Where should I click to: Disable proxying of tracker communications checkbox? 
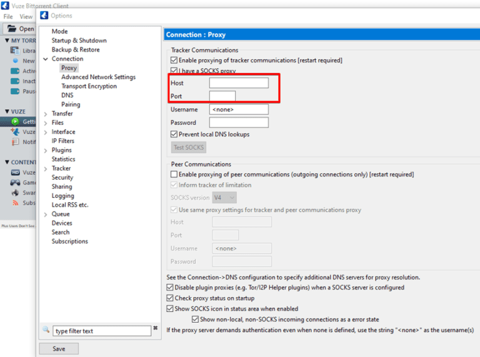coord(174,61)
